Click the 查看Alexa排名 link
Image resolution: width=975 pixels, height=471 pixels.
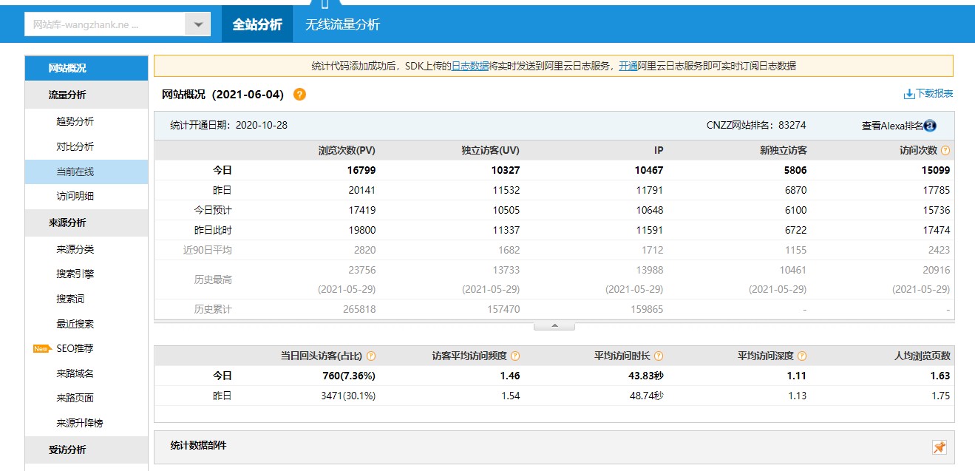click(x=892, y=126)
